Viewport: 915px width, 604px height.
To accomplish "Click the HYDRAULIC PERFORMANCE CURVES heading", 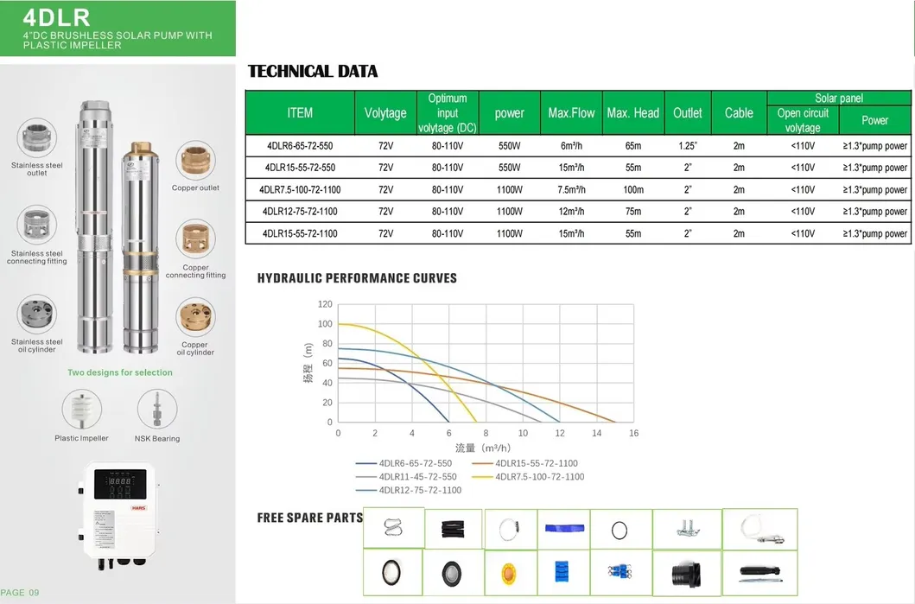I will tap(359, 278).
